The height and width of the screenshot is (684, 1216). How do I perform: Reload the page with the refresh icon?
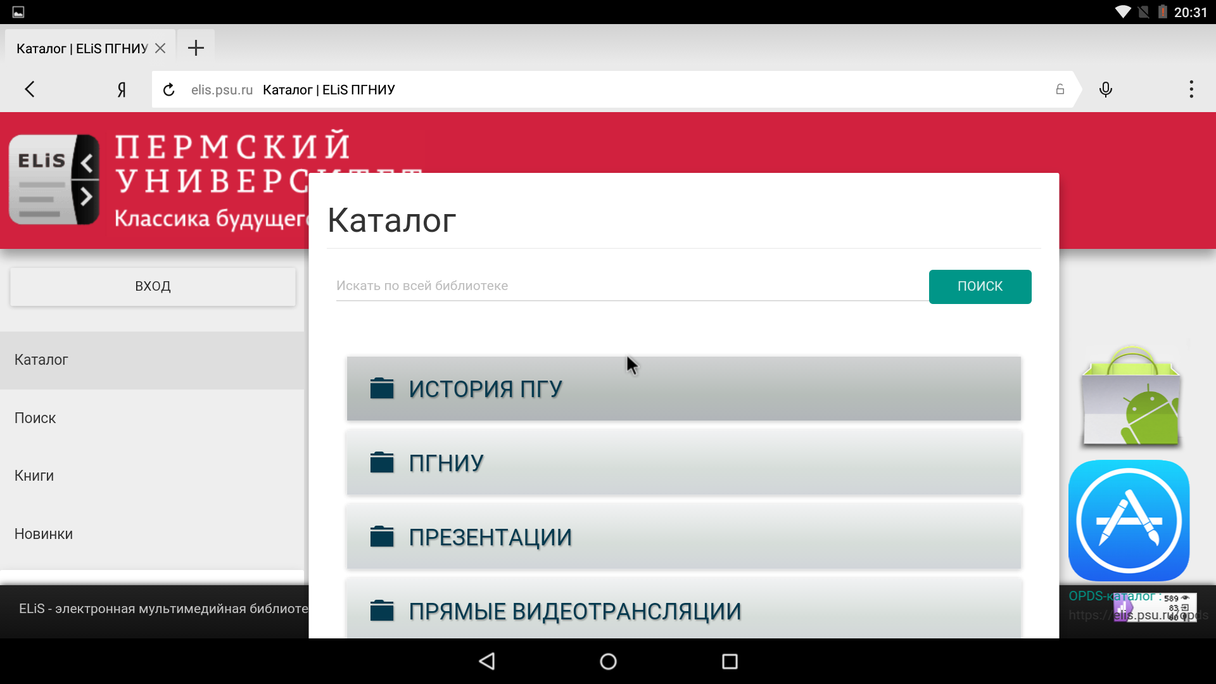pyautogui.click(x=168, y=89)
